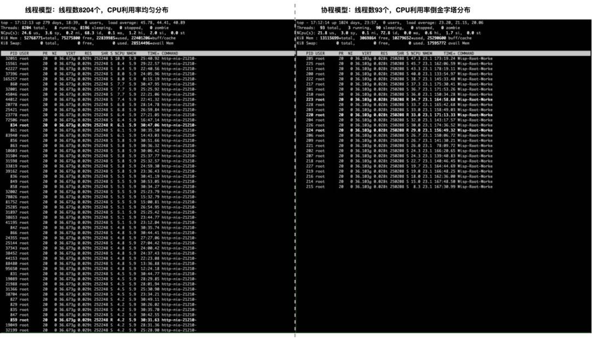Click time value '178:19.11' in right terminal
Viewport: 592px width, 338px height.
click(x=445, y=68)
